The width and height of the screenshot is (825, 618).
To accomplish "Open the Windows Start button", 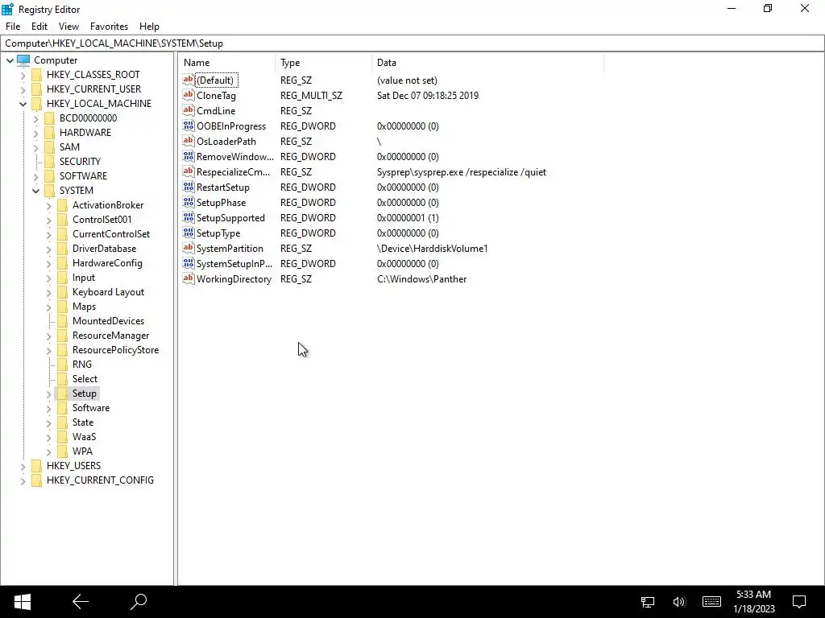I will coord(22,602).
